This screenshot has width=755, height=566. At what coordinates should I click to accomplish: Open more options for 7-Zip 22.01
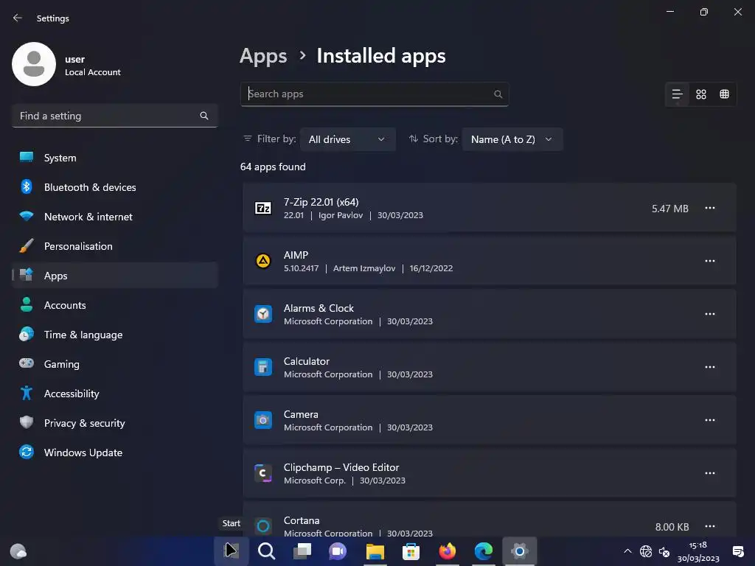[x=710, y=208]
